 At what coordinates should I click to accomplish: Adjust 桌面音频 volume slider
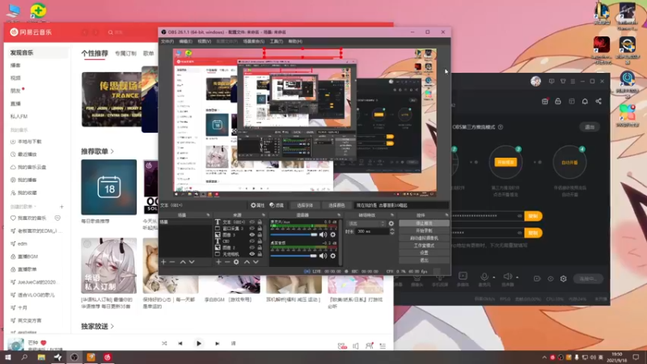294,256
